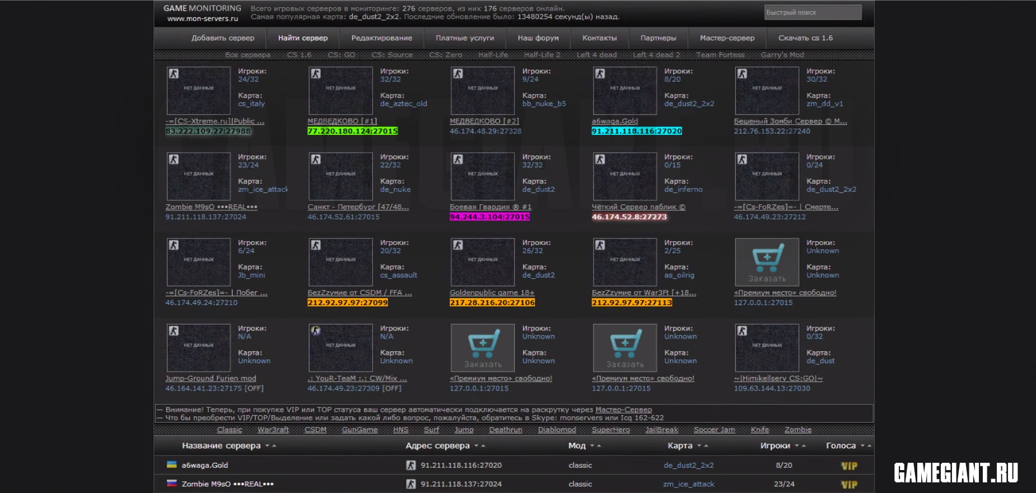This screenshot has height=493, width=1036.
Task: Open МЕДВЕДКОВО [#2] server link
Action: click(x=484, y=121)
